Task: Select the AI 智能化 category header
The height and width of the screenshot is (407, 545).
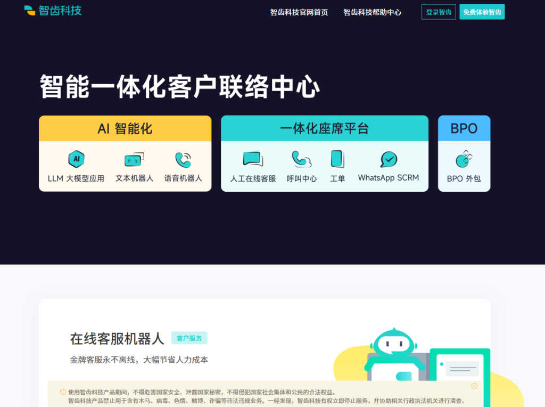Action: click(x=125, y=128)
